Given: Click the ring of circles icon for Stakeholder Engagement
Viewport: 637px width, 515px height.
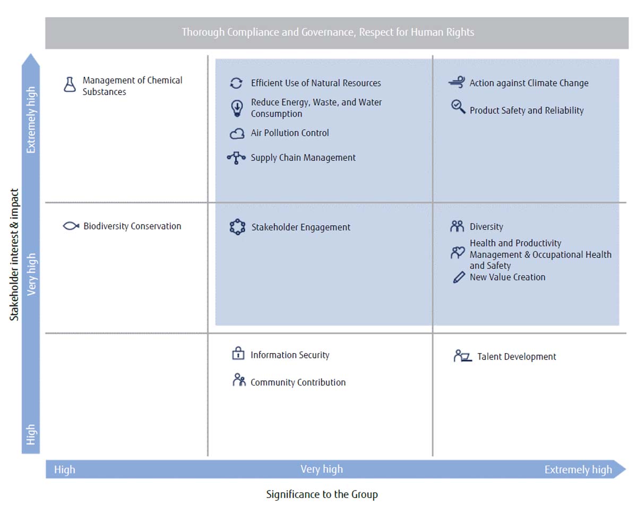Looking at the screenshot, I should (237, 227).
